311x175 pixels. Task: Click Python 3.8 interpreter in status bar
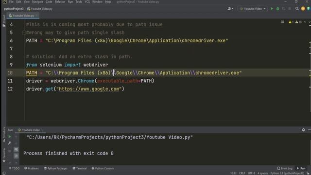287,173
